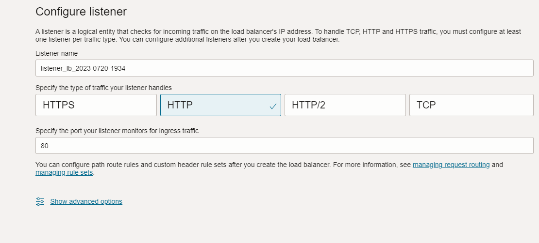Select the TCP traffic type
Viewport: 539px width, 243px height.
(x=472, y=105)
